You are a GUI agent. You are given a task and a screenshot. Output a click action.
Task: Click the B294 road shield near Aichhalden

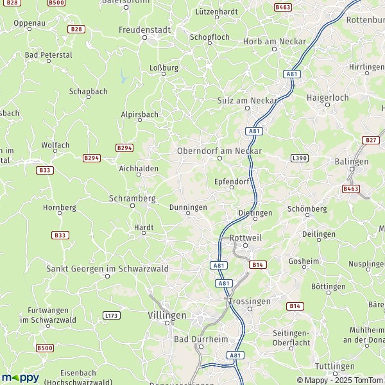[124, 148]
